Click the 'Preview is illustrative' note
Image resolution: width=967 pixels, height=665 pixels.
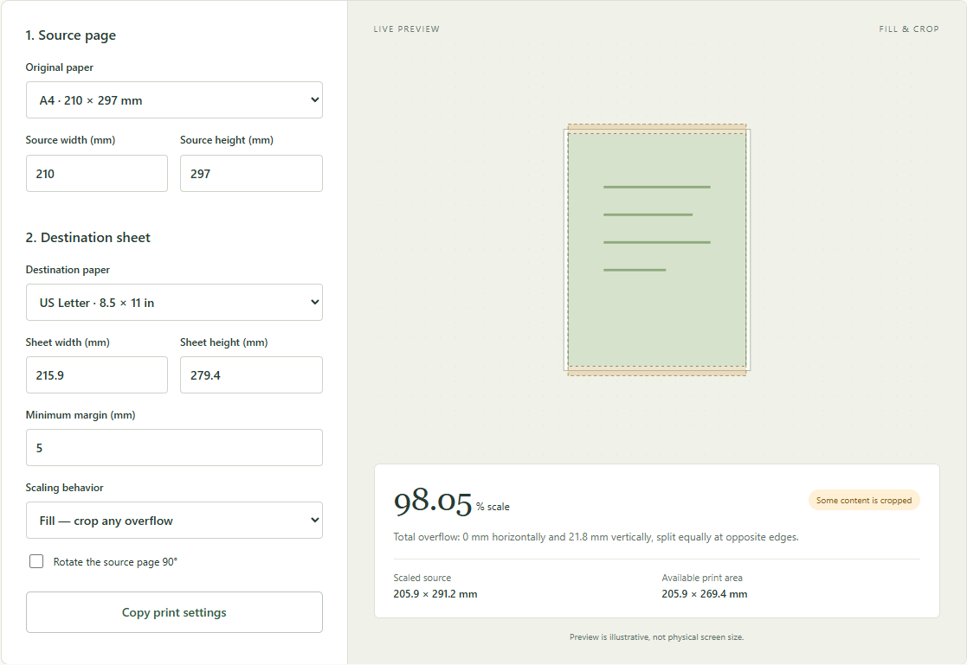point(657,637)
